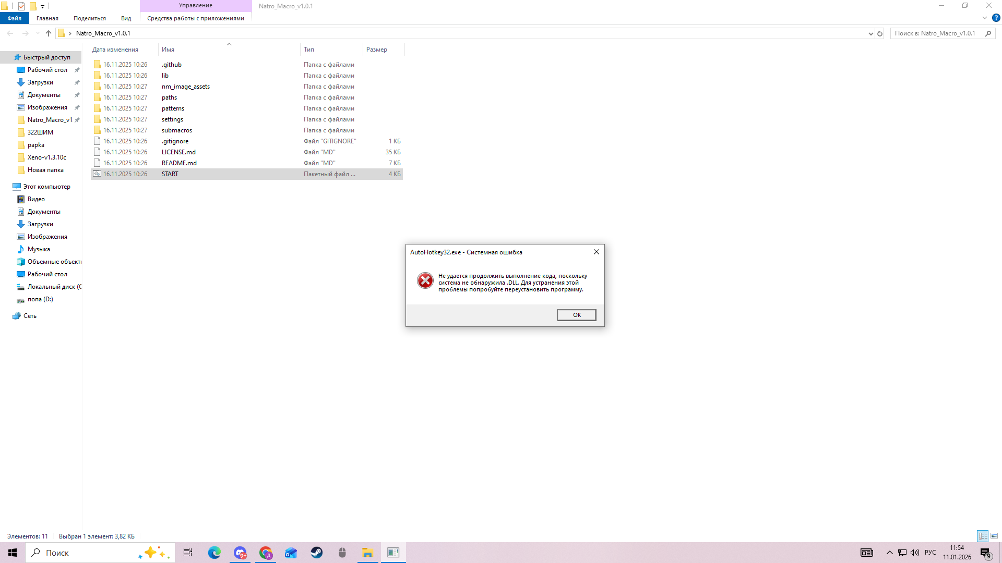Click the up-one-level arrow icon
Screen dimensions: 1002x563
tap(49, 33)
